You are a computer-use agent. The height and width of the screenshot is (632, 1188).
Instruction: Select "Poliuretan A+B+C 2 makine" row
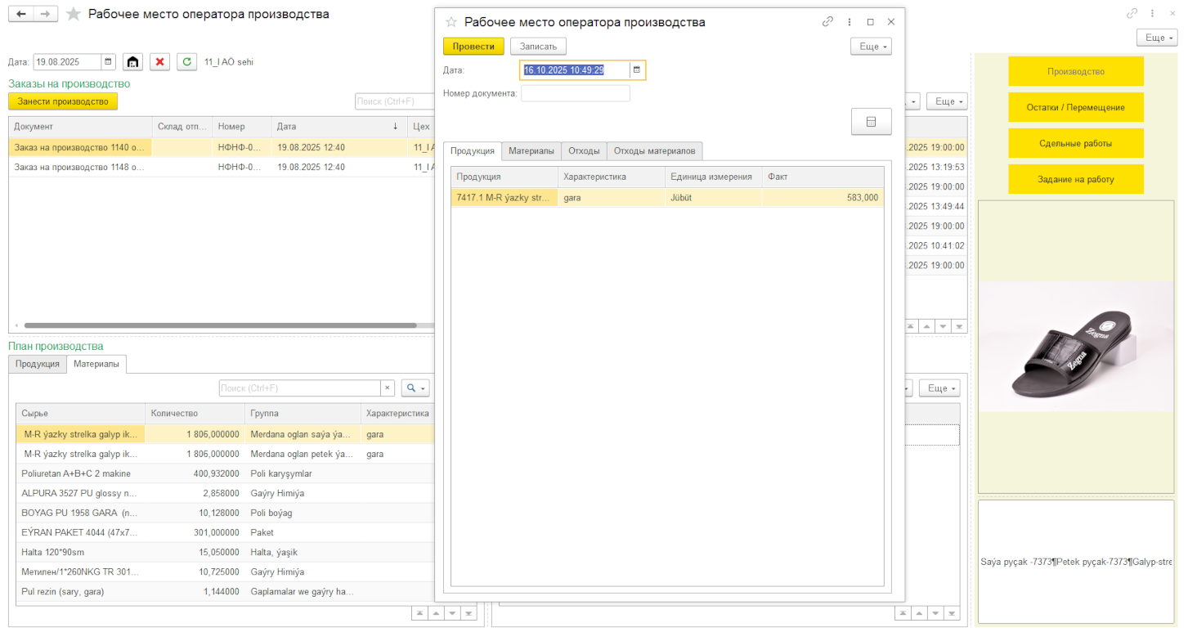[76, 473]
